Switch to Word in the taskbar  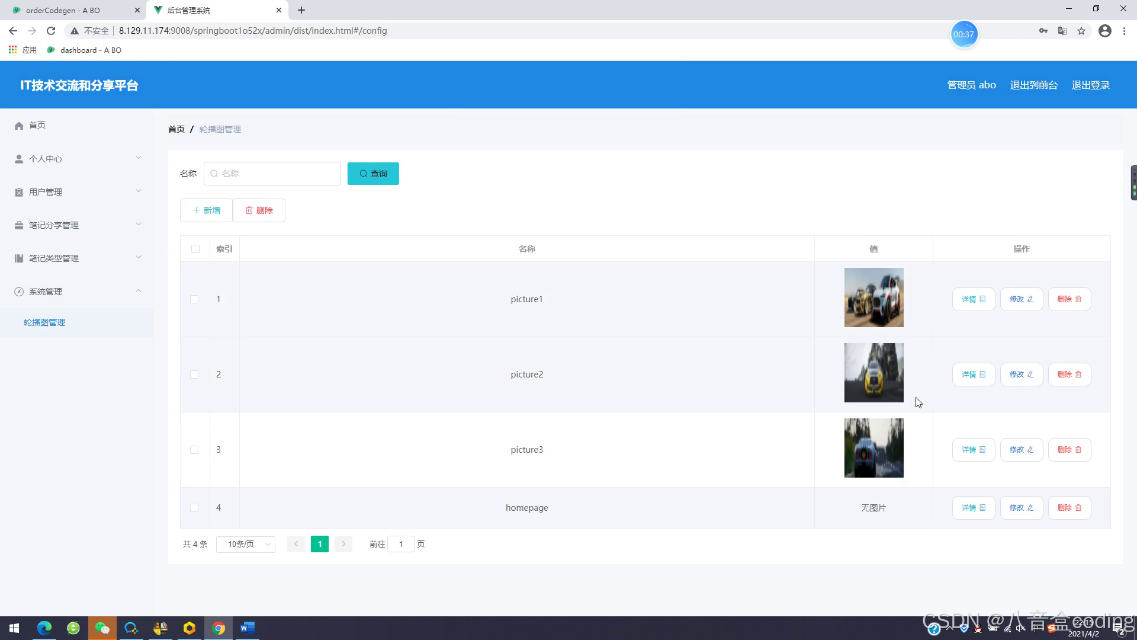tap(248, 628)
